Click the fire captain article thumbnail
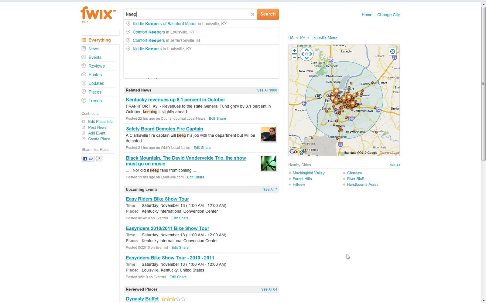The image size is (486, 303). 269,134
